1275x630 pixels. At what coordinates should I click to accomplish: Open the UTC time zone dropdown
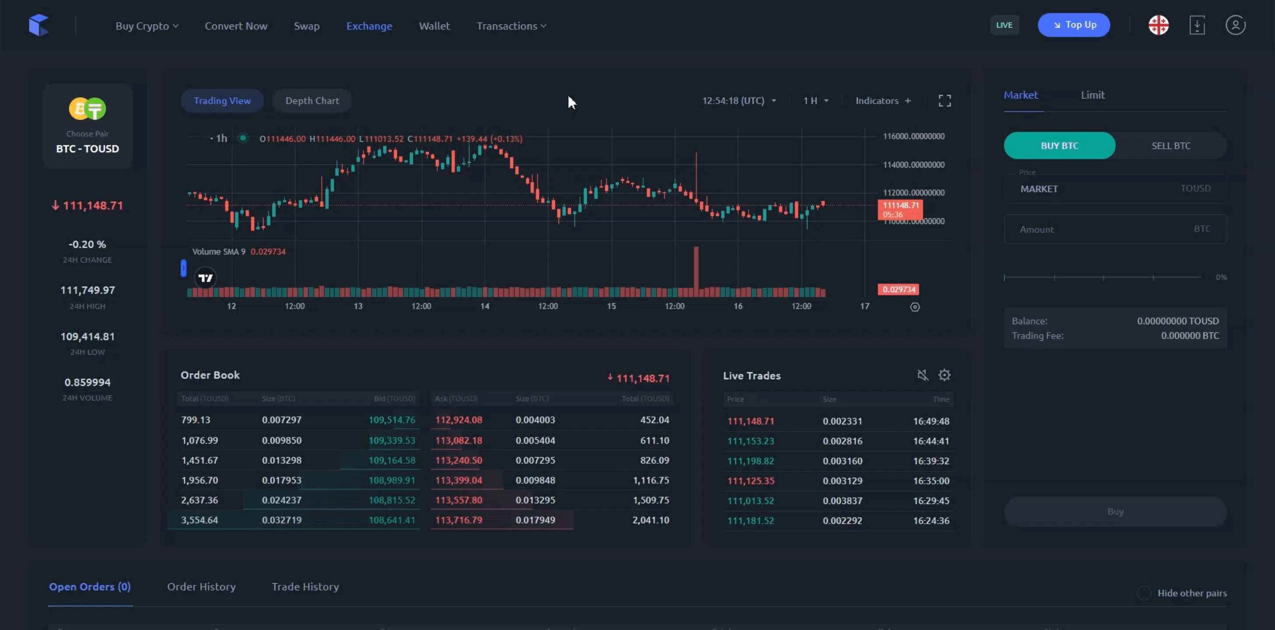(x=739, y=101)
